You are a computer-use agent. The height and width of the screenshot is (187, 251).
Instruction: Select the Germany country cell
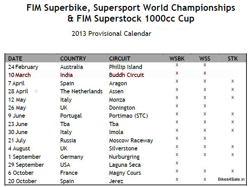point(71,157)
